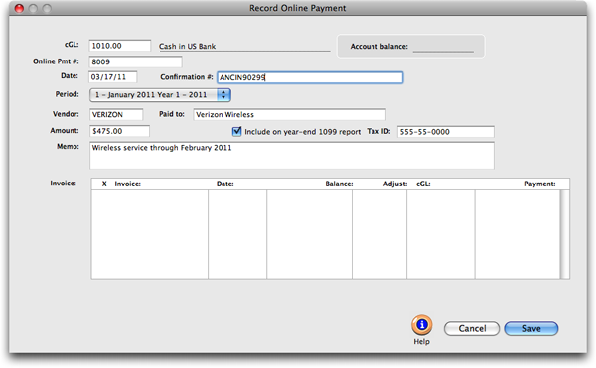Click the Payment column header
Viewport: 596px width, 368px height.
point(539,184)
